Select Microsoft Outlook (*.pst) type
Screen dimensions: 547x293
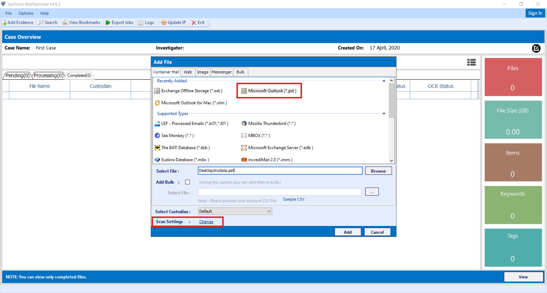pos(269,91)
